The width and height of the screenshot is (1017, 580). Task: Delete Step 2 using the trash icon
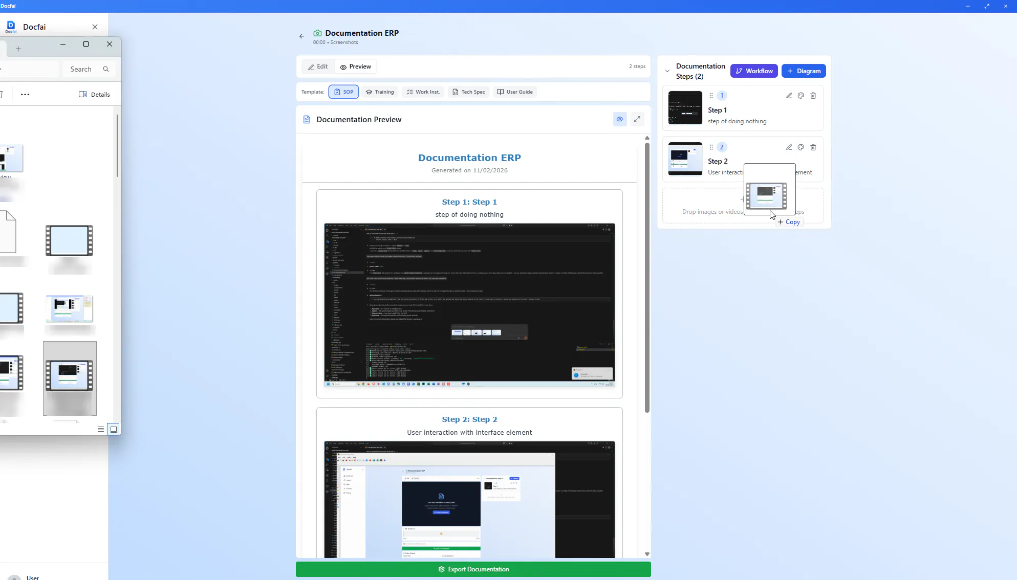click(x=813, y=147)
